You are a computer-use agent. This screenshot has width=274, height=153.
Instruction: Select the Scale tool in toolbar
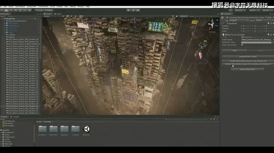[15, 10]
